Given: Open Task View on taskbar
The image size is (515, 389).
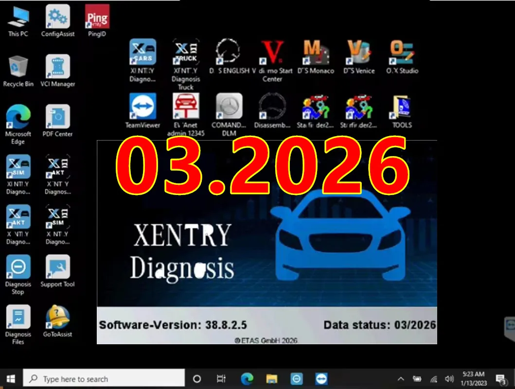Looking at the screenshot, I should tap(221, 379).
